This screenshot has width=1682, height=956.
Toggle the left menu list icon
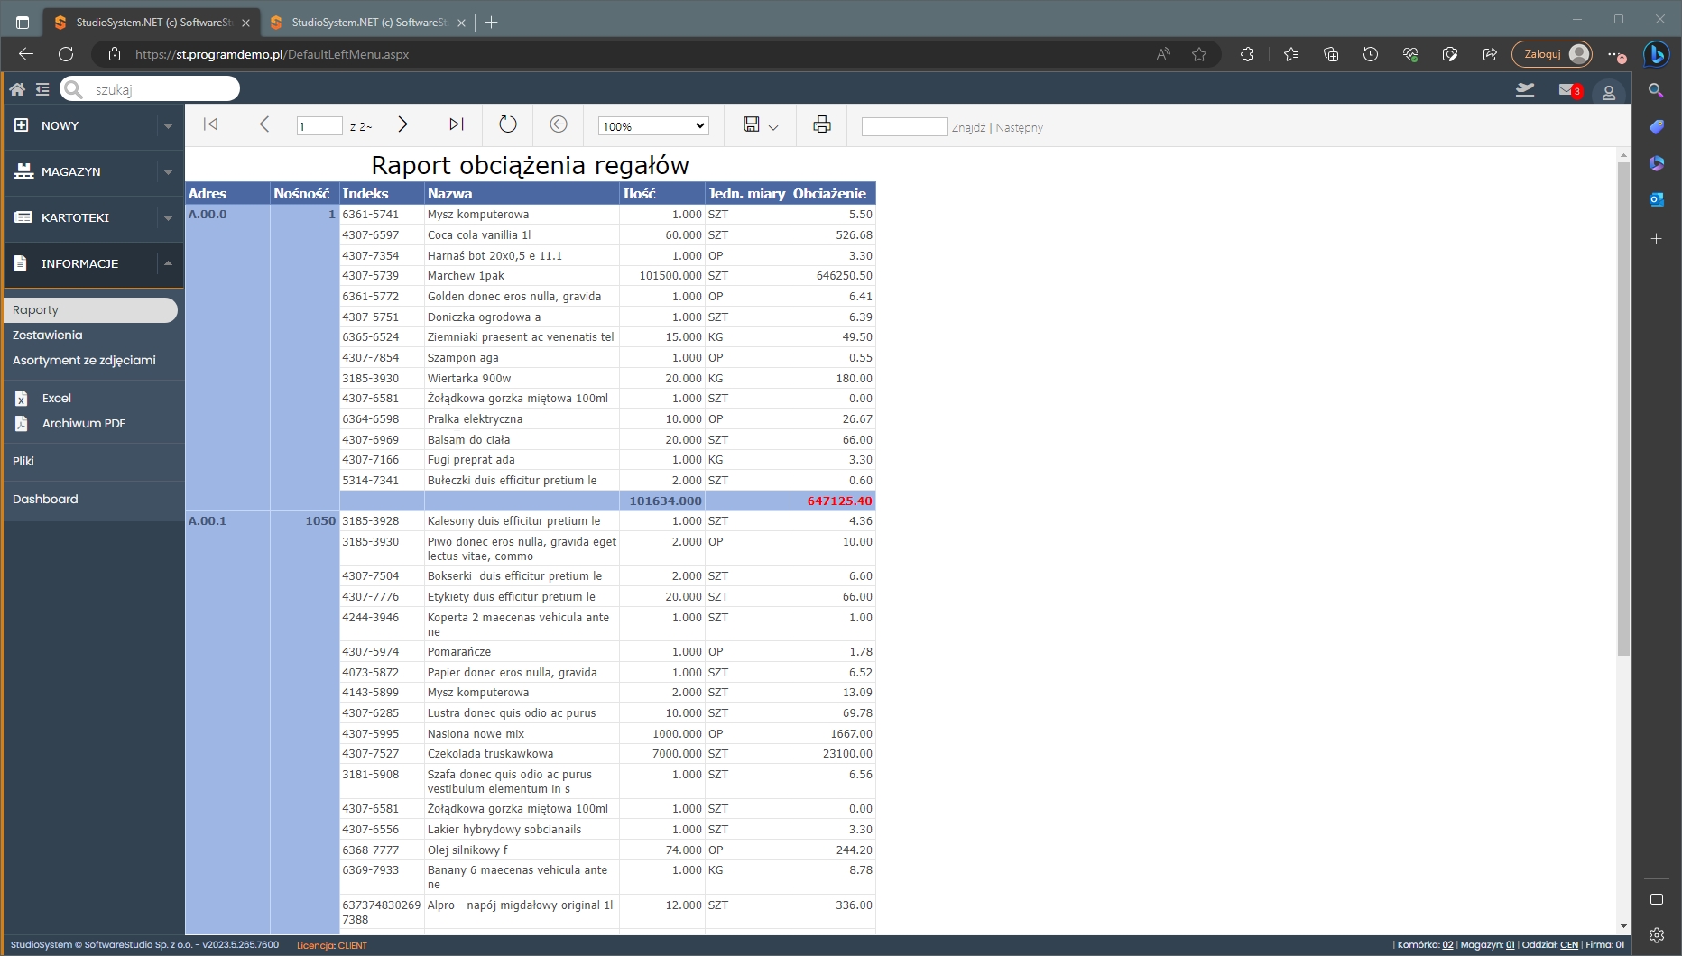coord(42,89)
